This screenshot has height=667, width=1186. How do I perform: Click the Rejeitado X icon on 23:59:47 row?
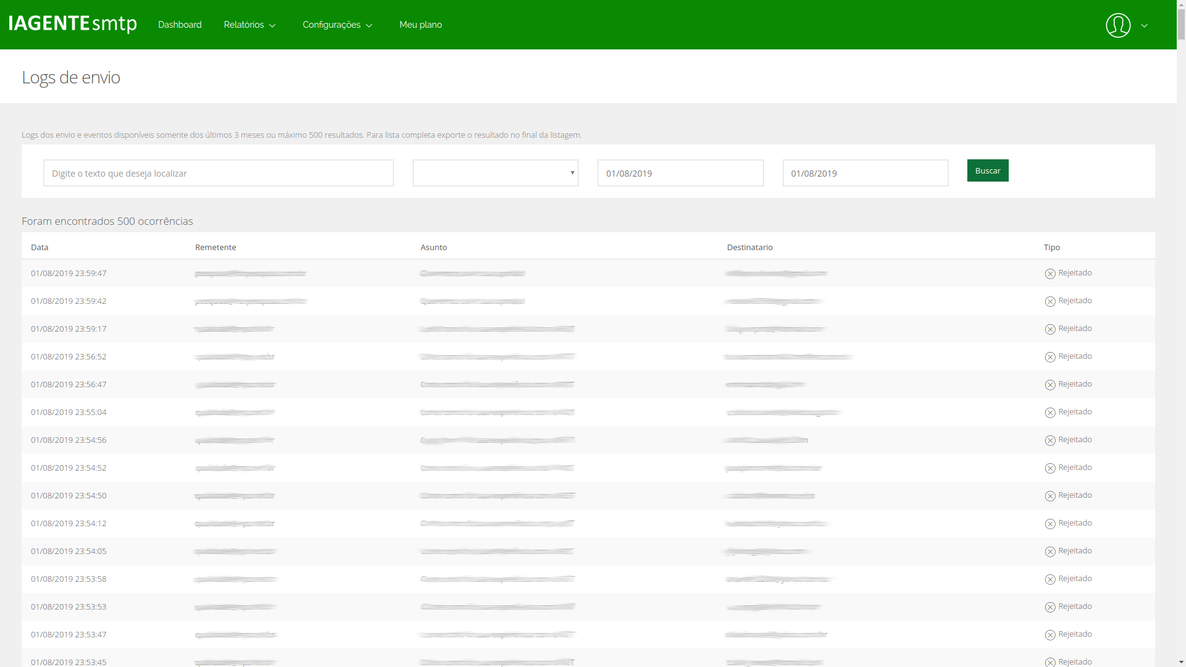(1050, 273)
